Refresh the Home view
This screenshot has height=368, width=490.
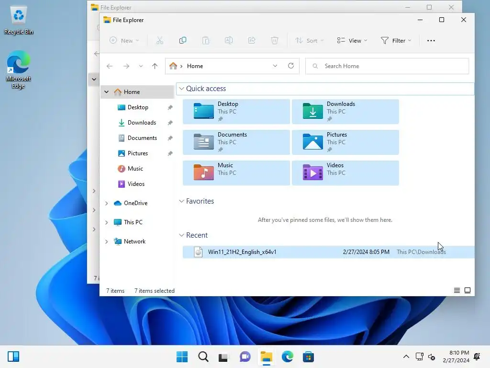291,66
